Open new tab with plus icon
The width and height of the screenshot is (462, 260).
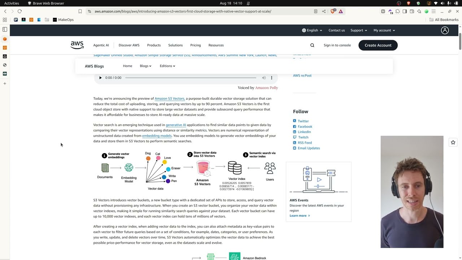point(5,83)
